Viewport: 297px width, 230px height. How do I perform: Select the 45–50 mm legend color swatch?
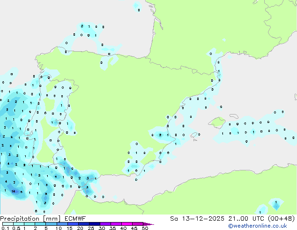click(x=138, y=224)
